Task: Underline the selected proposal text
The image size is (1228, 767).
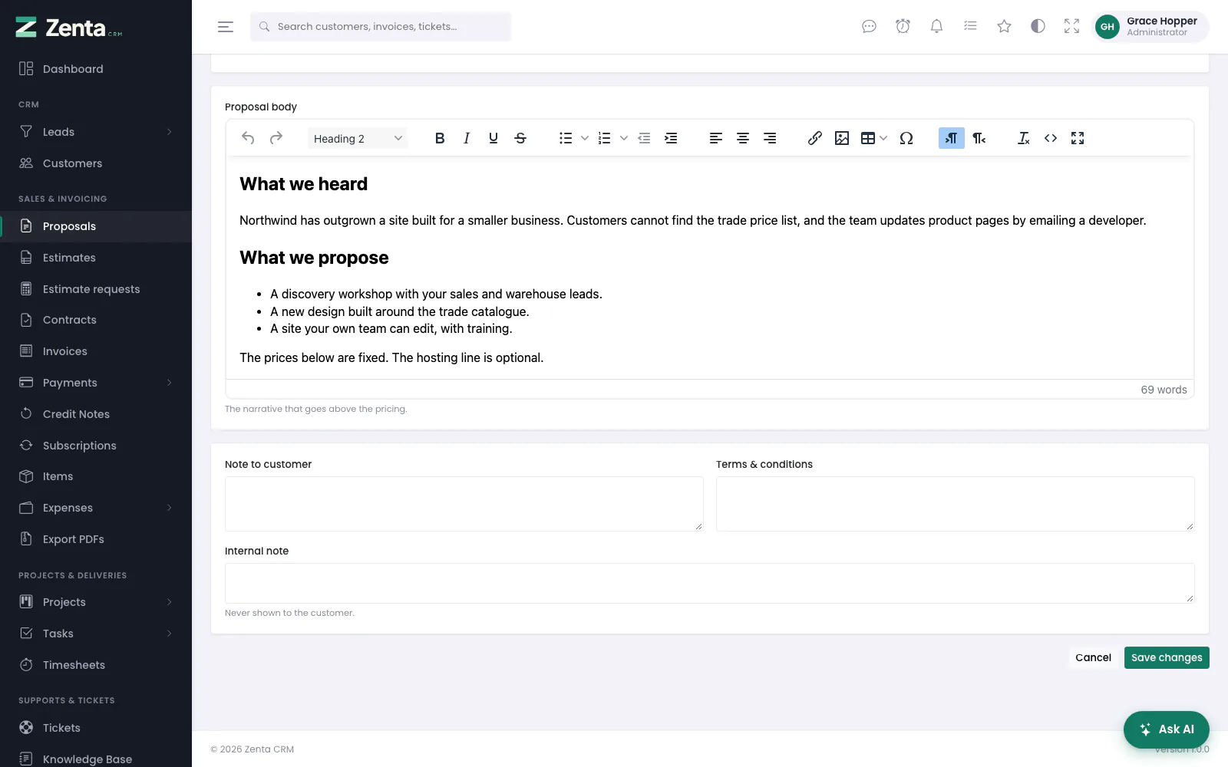Action: [494, 138]
